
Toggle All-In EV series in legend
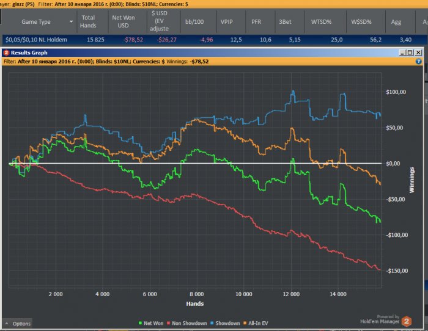click(x=256, y=323)
